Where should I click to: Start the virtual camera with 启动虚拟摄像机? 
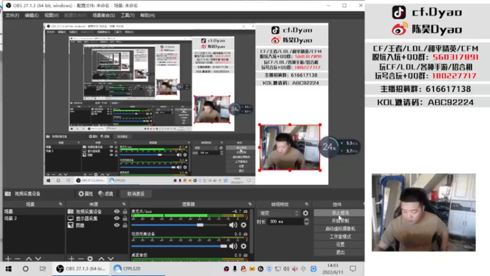(x=340, y=228)
